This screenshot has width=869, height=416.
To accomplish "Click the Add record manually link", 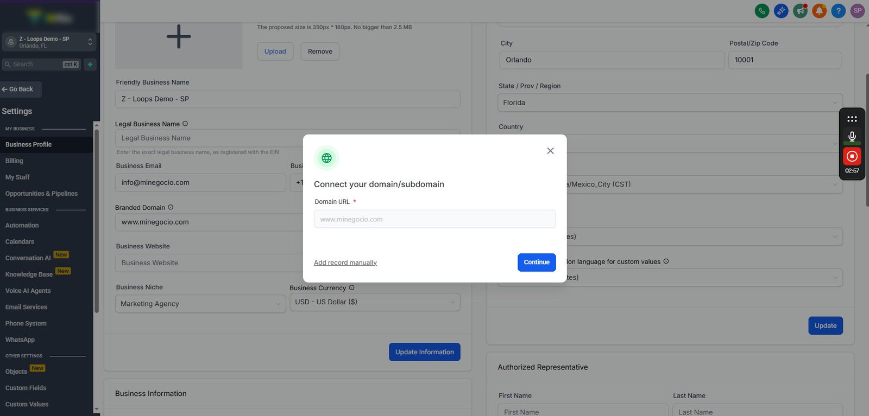I will [x=345, y=263].
